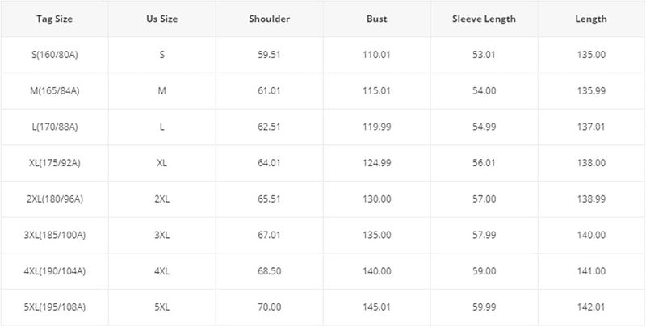Viewport: 646px width, 326px height.
Task: Select the S(160/80A) tag size cell
Action: point(55,55)
